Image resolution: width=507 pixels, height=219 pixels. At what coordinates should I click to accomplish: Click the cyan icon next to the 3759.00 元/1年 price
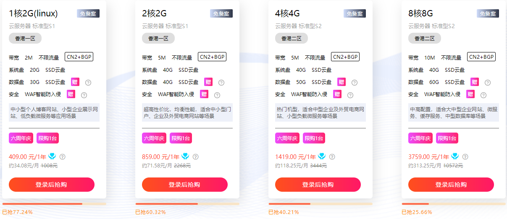click(x=455, y=156)
